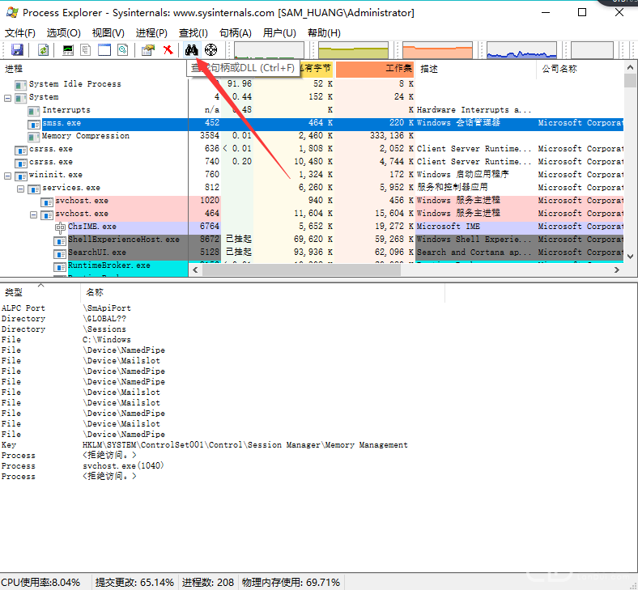Click the Memory Compression process icon

tap(33, 137)
